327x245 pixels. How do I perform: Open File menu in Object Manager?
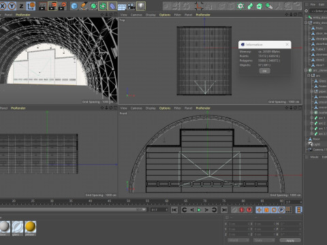[x=313, y=4]
